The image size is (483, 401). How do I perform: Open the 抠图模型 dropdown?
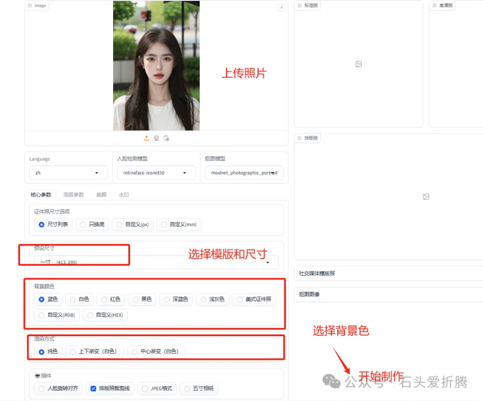click(244, 173)
